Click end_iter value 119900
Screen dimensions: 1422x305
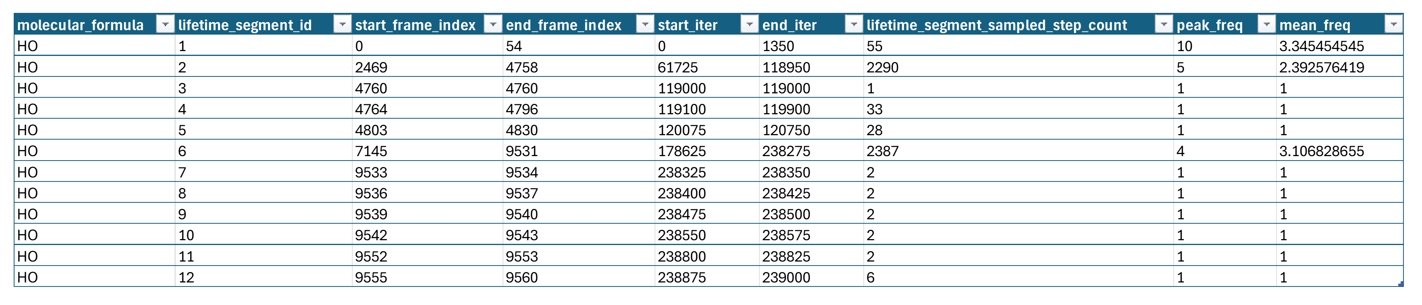(x=786, y=109)
